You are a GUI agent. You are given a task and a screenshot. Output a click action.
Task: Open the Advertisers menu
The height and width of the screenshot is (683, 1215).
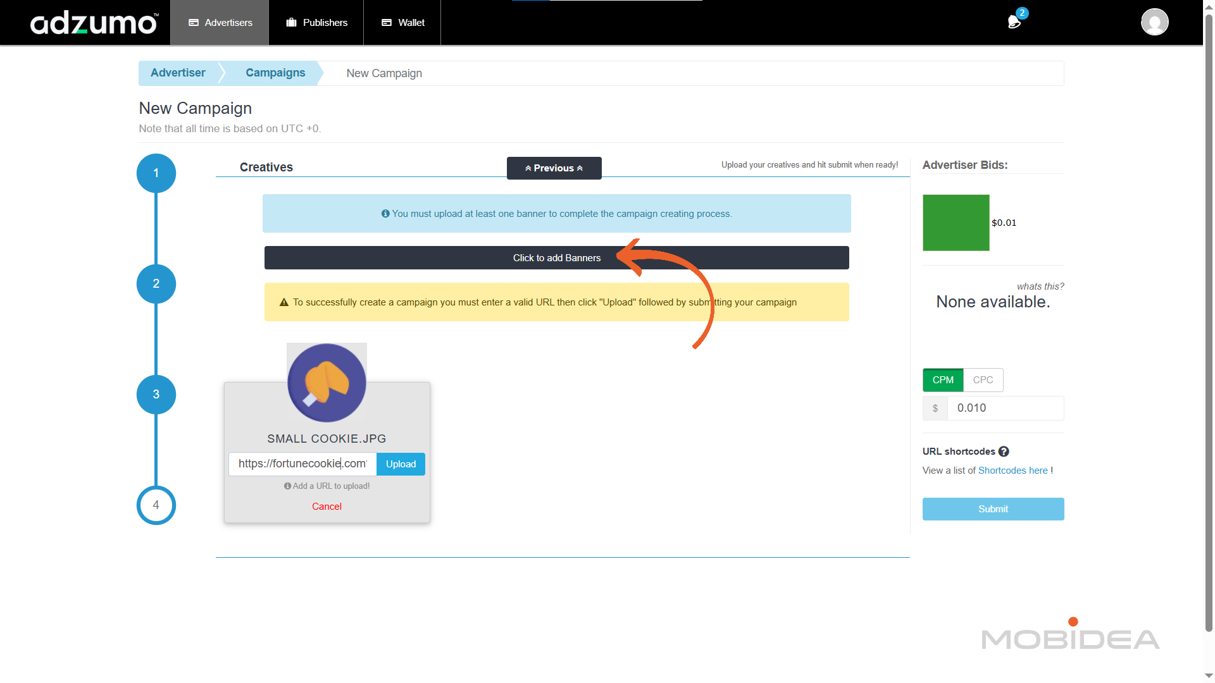[220, 23]
